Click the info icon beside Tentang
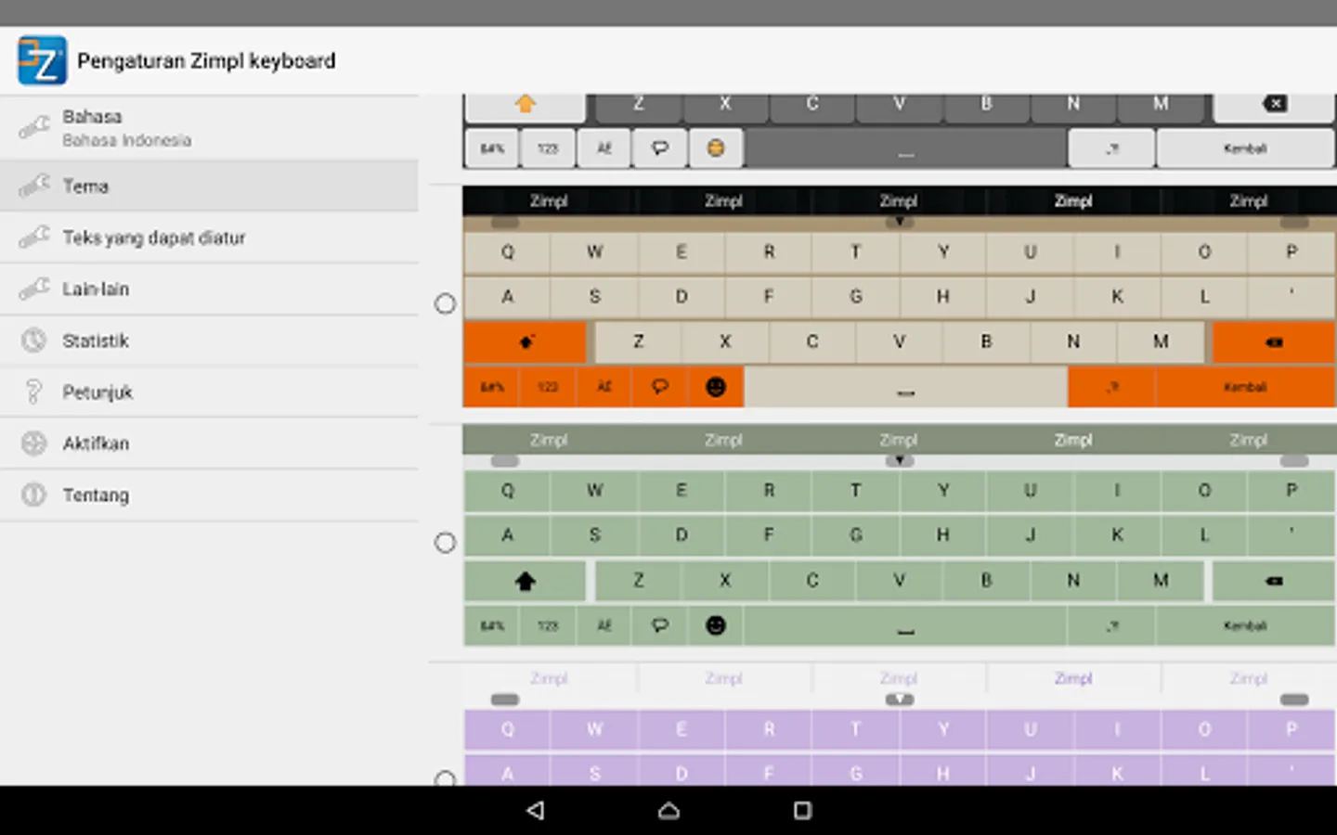 tap(34, 495)
